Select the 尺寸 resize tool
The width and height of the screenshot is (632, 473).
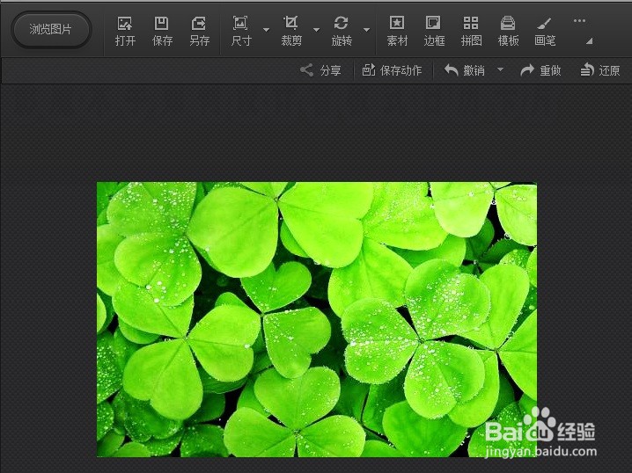(x=241, y=31)
